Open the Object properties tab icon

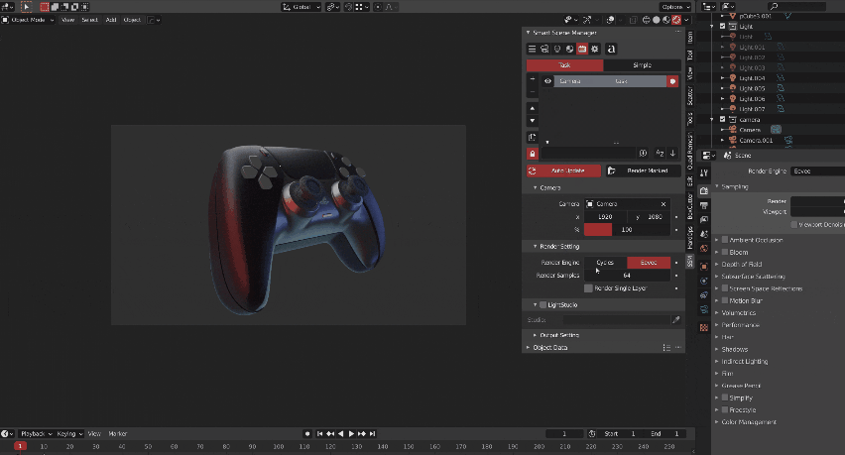704,267
